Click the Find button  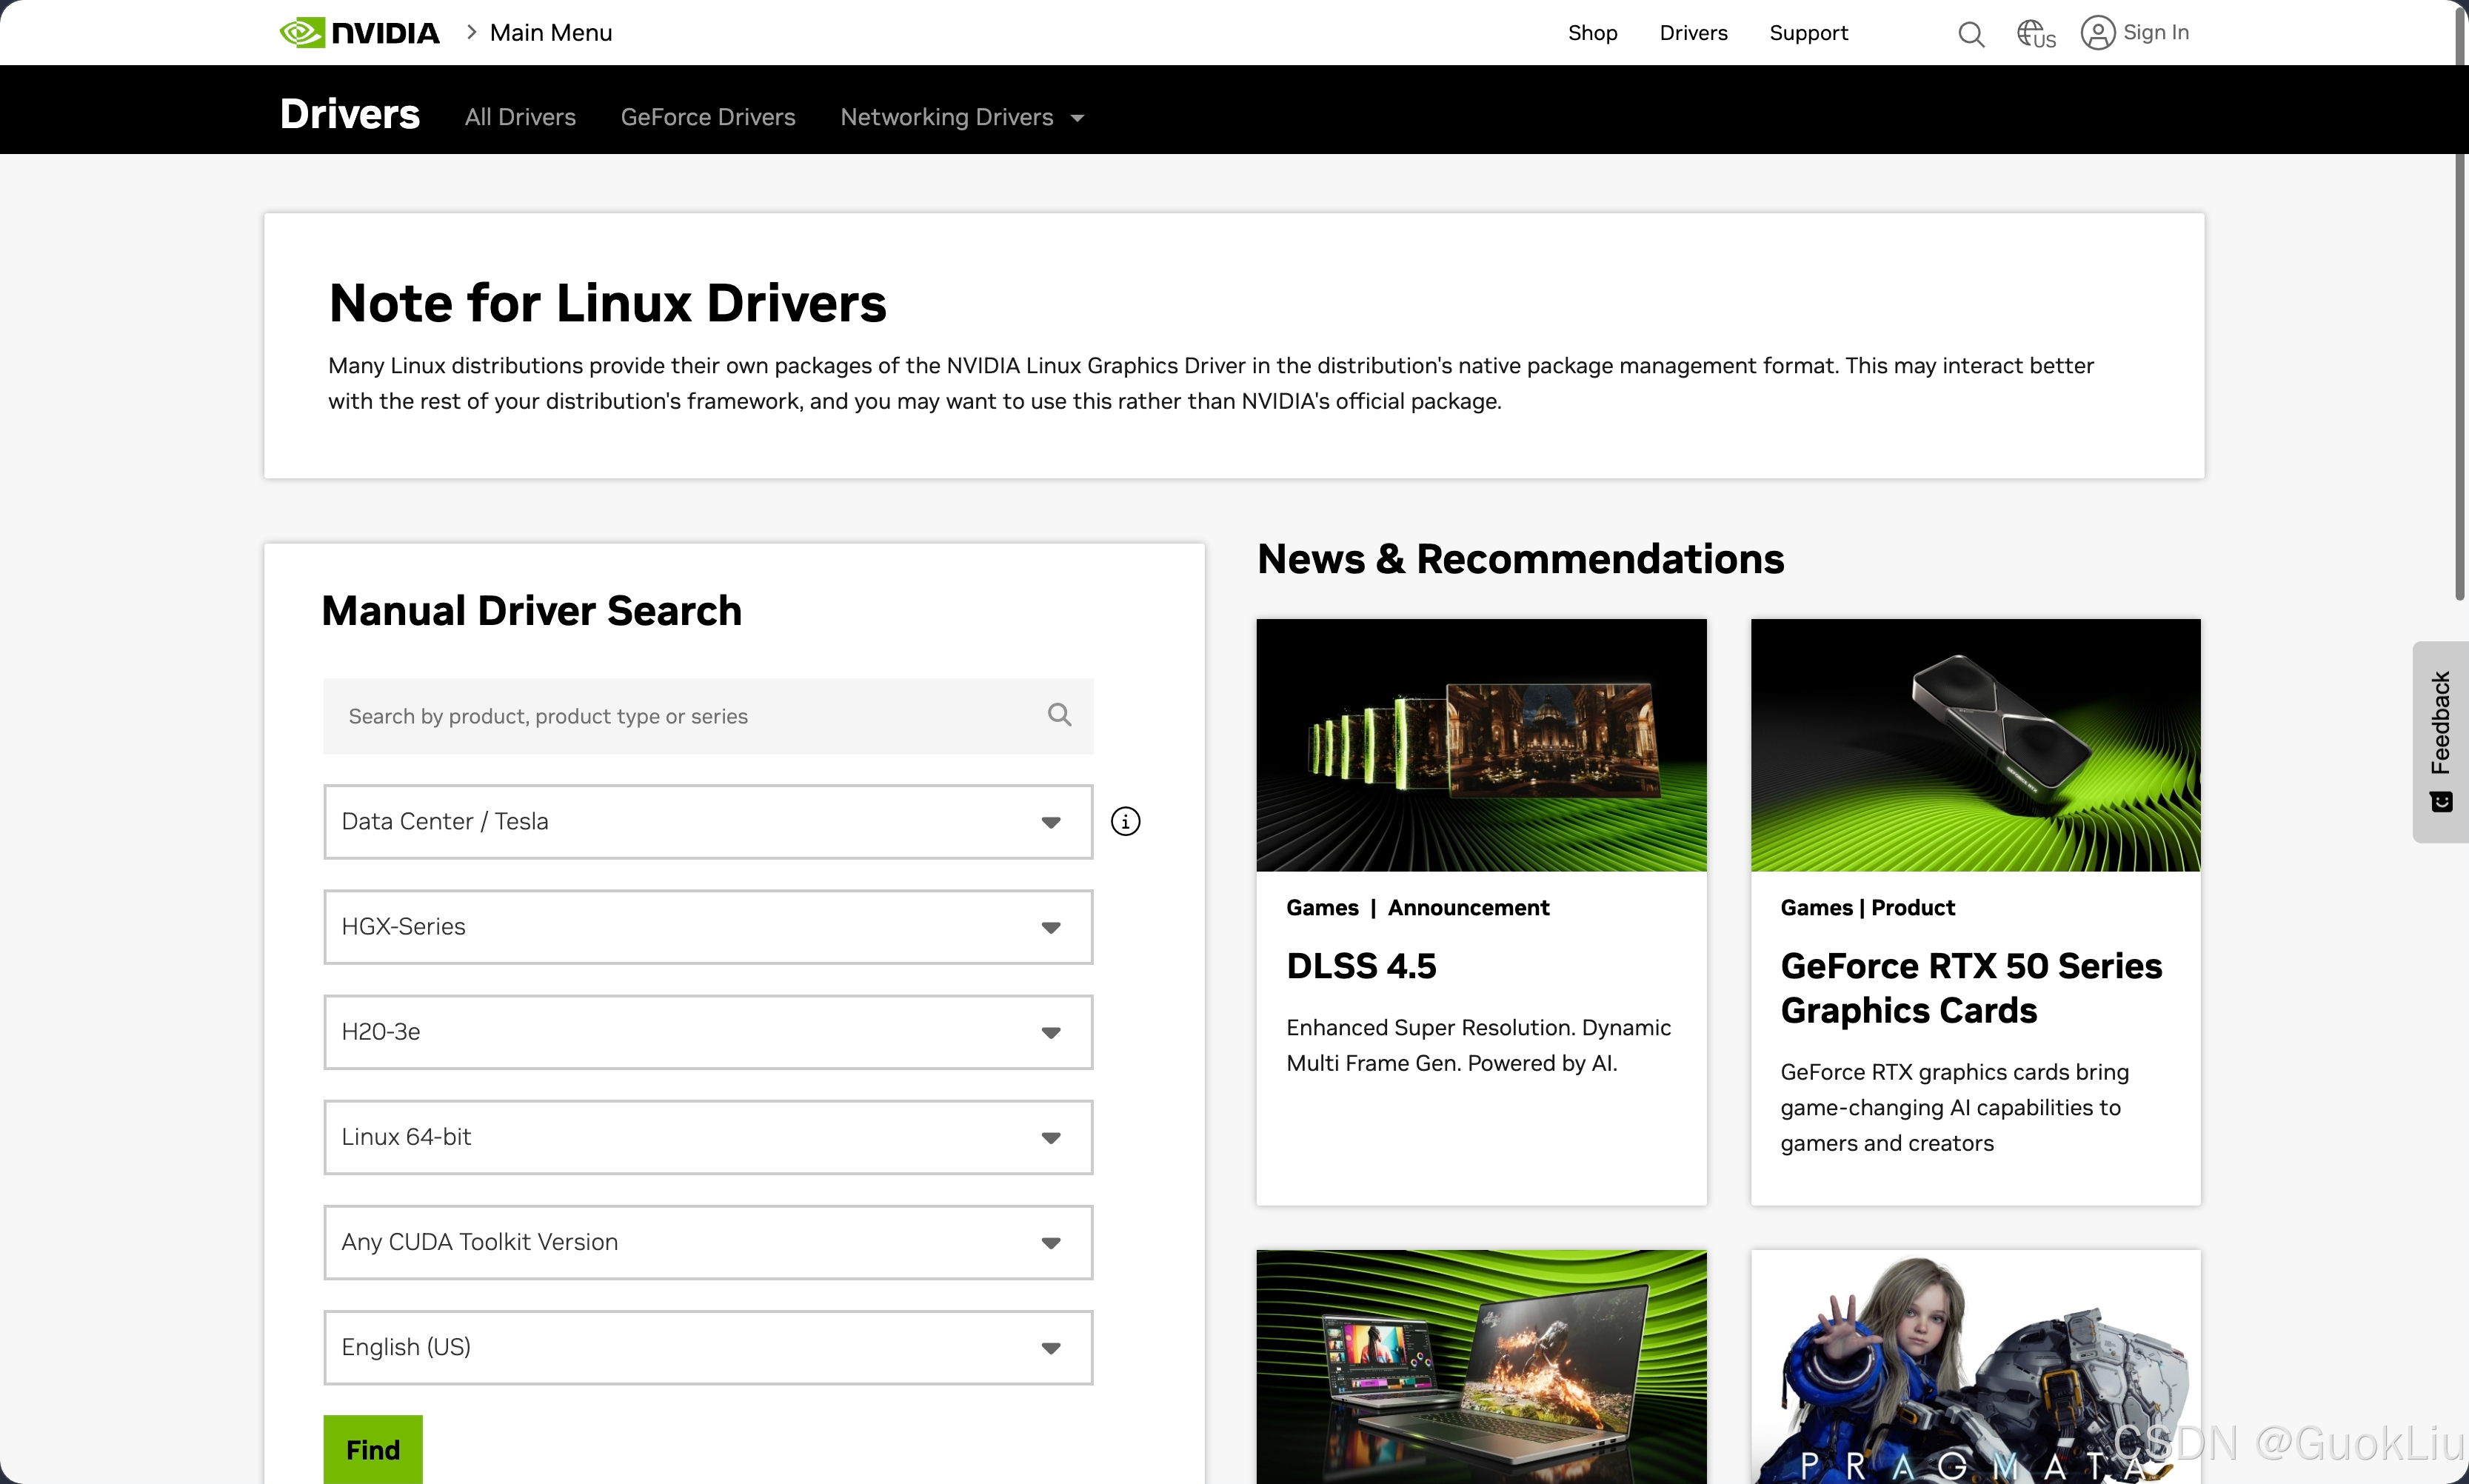(373, 1449)
